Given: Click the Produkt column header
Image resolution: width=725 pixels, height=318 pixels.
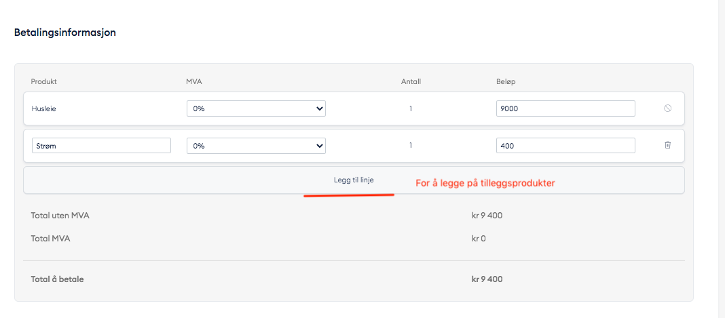Looking at the screenshot, I should click(x=43, y=82).
